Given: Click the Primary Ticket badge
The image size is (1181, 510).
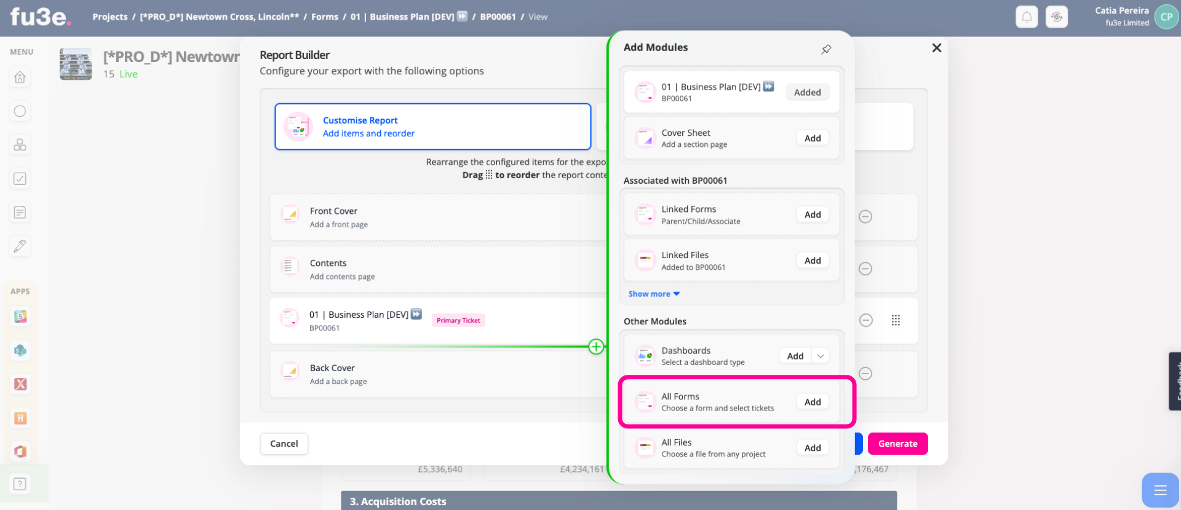Looking at the screenshot, I should click(458, 320).
